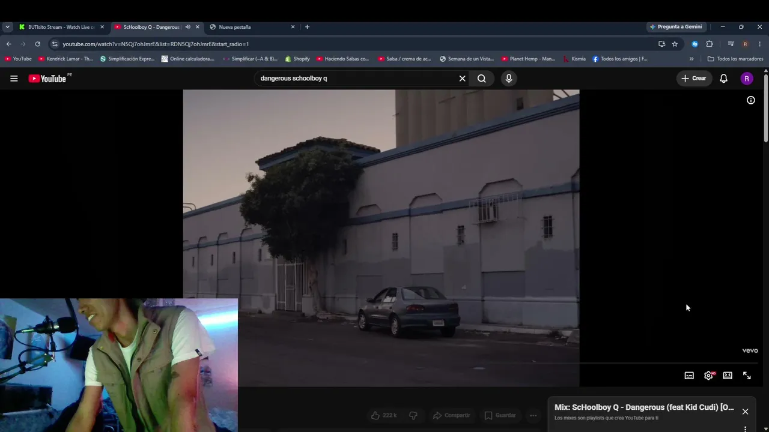Open the Simplificación Expre... bookmark
The width and height of the screenshot is (769, 432).
tap(127, 59)
